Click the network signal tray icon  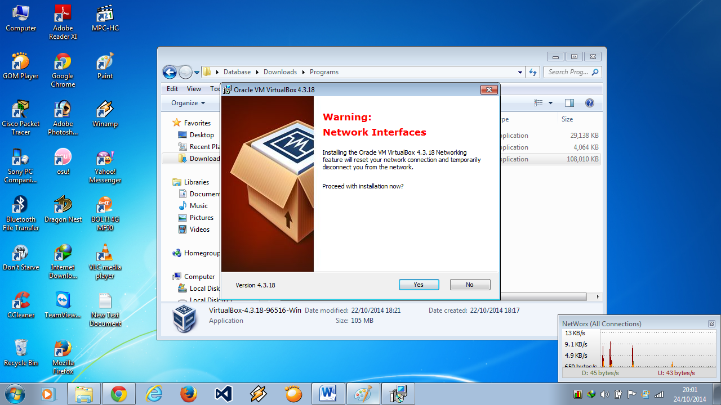(x=658, y=394)
